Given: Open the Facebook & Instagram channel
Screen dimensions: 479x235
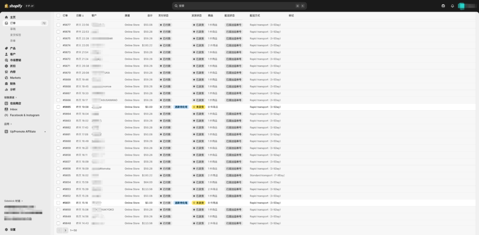Looking at the screenshot, I should click(25, 115).
